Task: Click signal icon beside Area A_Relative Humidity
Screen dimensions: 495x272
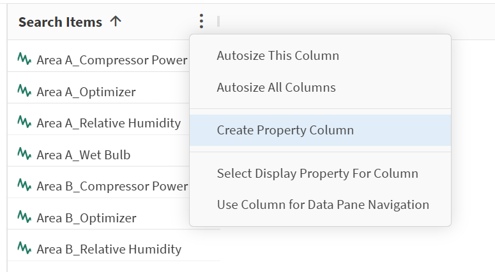Action: click(x=25, y=123)
